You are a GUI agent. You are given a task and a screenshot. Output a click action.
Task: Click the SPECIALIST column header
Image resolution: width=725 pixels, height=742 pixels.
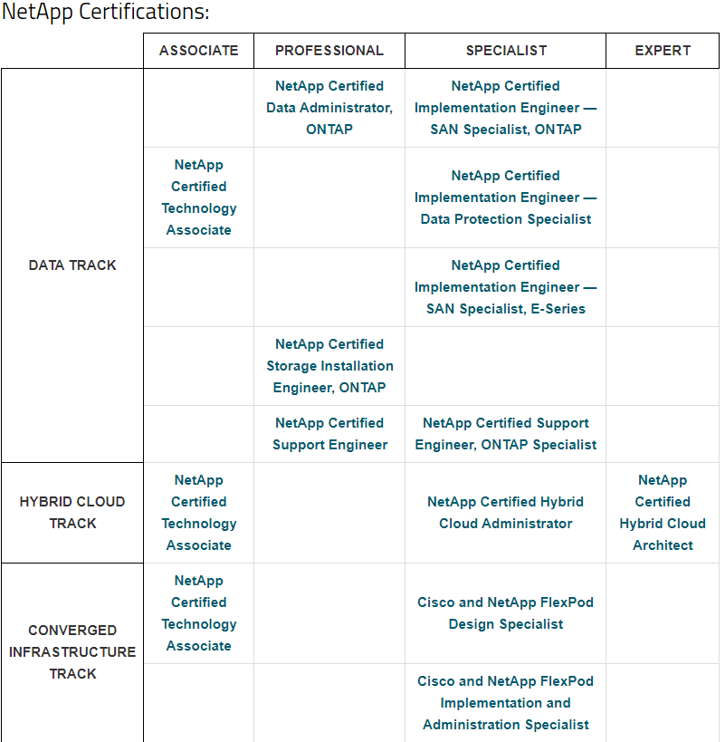coord(506,51)
